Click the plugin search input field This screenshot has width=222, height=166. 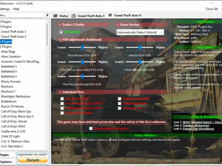[x=22, y=15]
